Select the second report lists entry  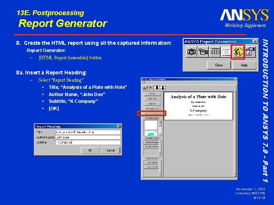151,167
